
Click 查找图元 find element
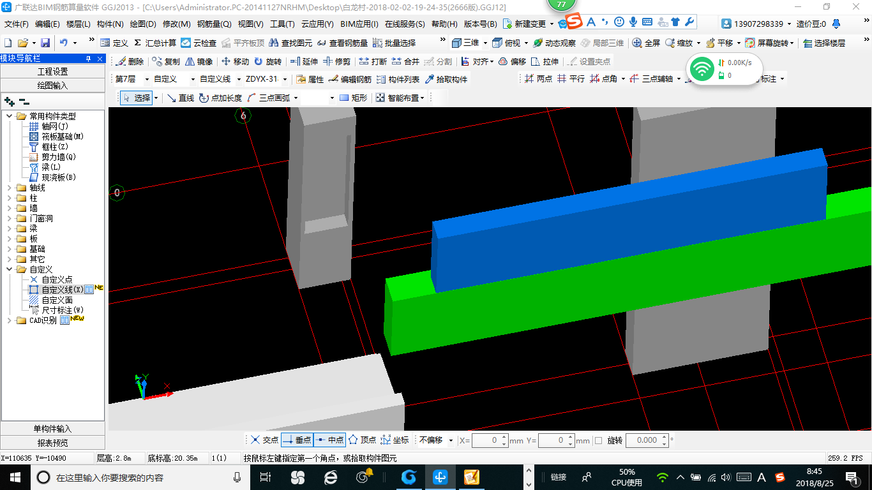(290, 43)
